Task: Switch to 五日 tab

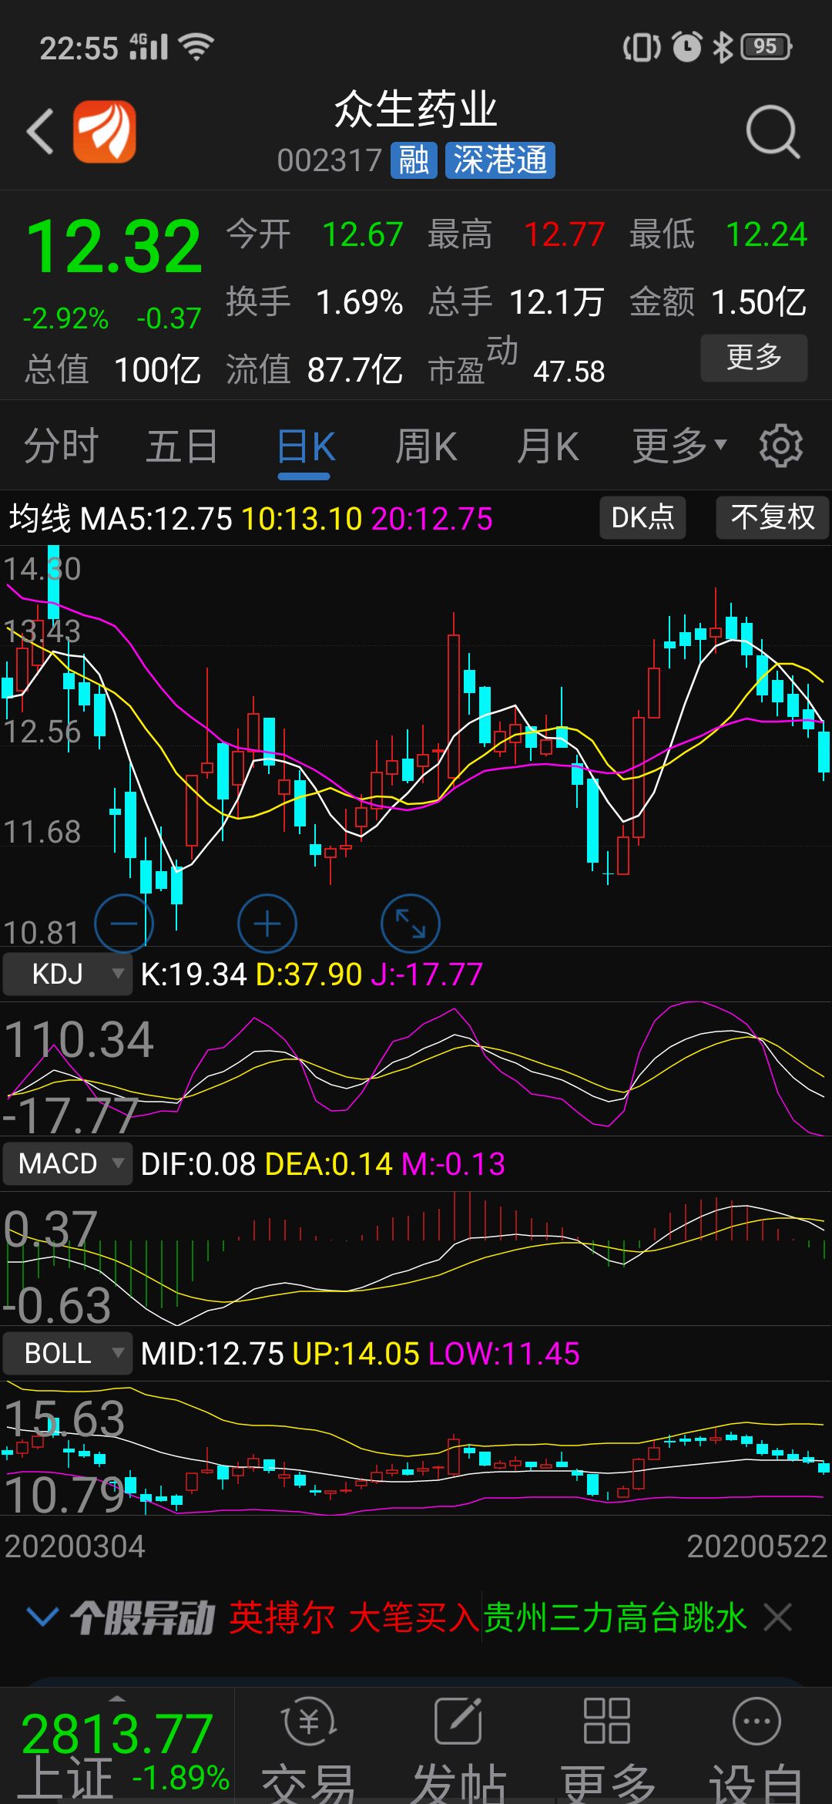Action: pos(183,446)
